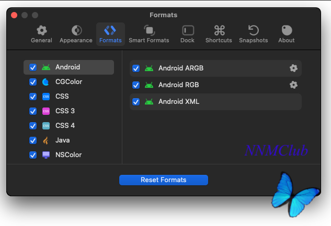331x226 pixels.
Task: Select the CSS 4 label in the list
Action: tap(65, 126)
